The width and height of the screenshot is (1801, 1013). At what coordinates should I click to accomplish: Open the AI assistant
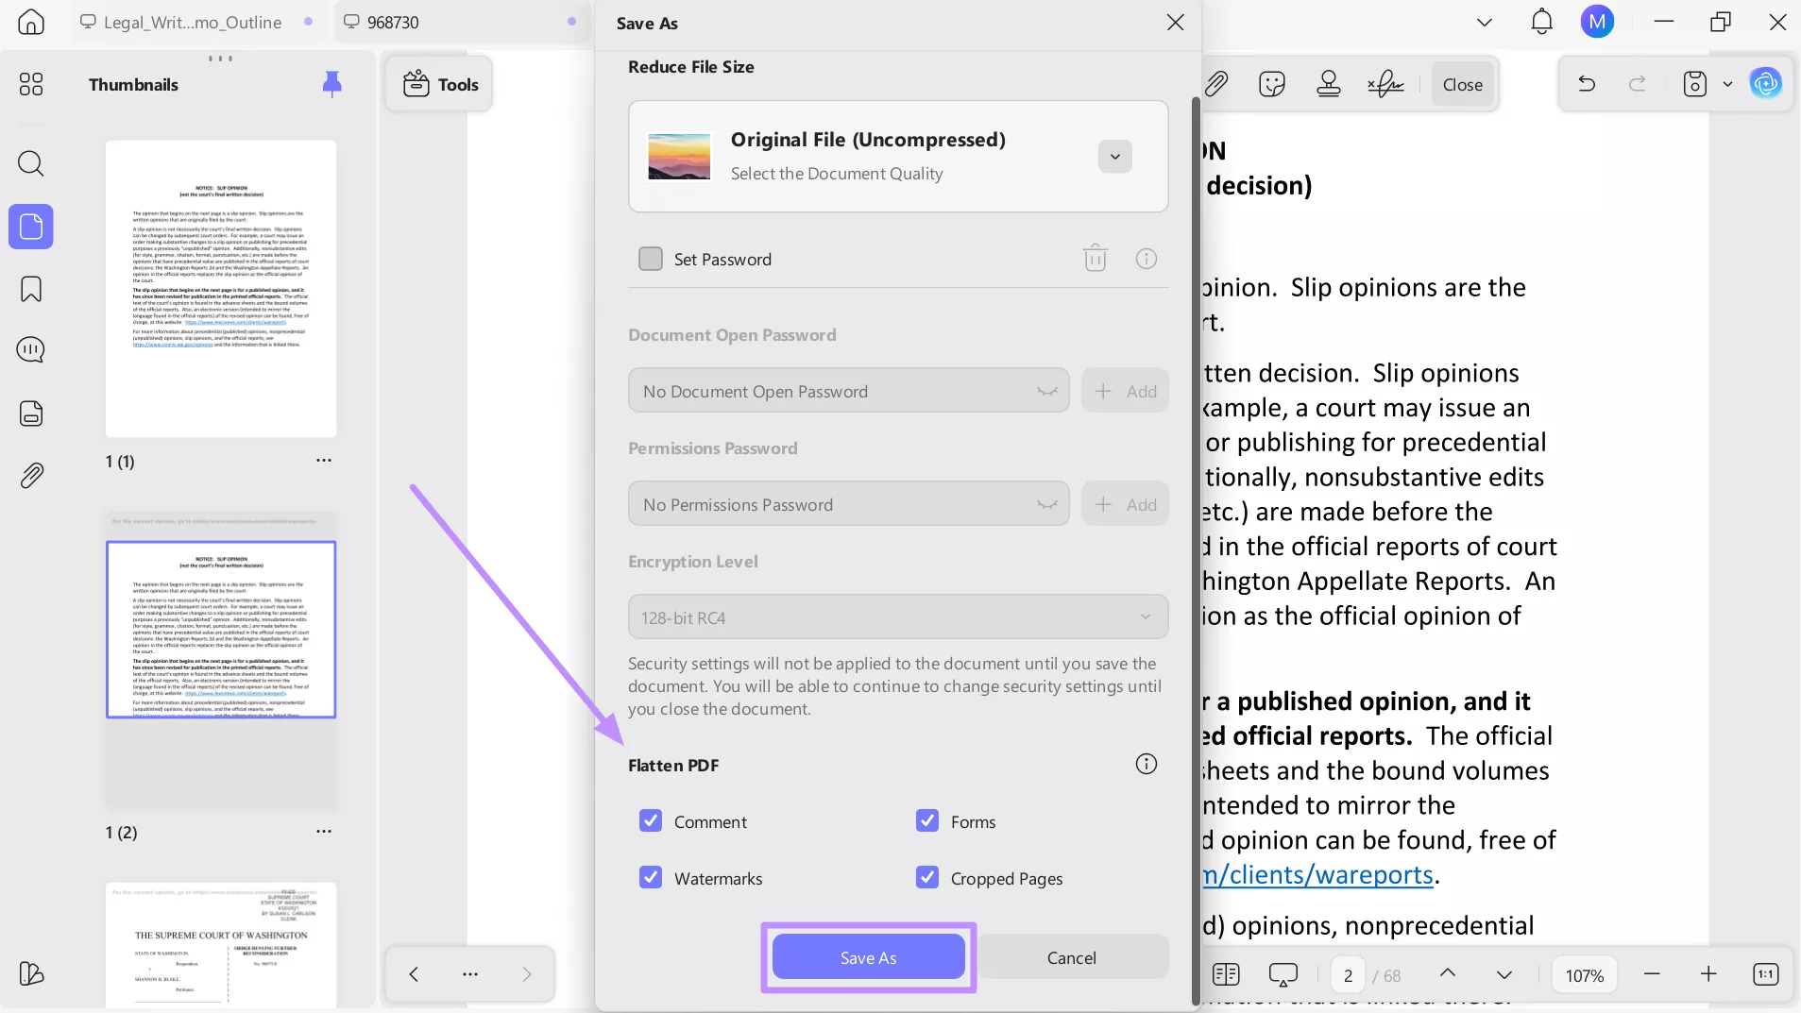coord(1765,83)
